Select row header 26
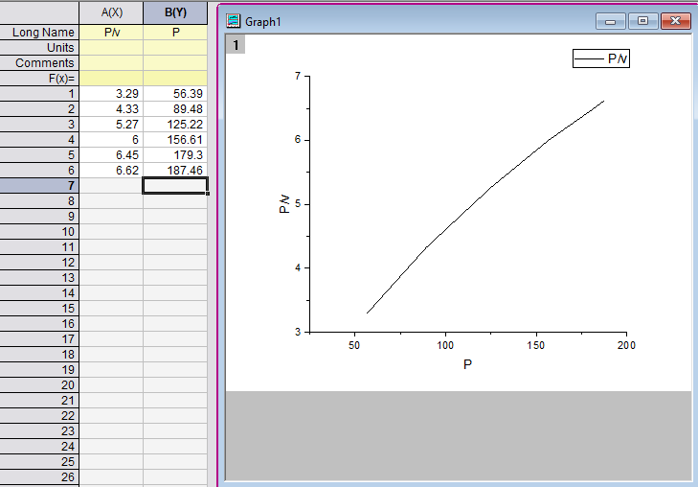Image resolution: width=698 pixels, height=487 pixels. click(39, 477)
